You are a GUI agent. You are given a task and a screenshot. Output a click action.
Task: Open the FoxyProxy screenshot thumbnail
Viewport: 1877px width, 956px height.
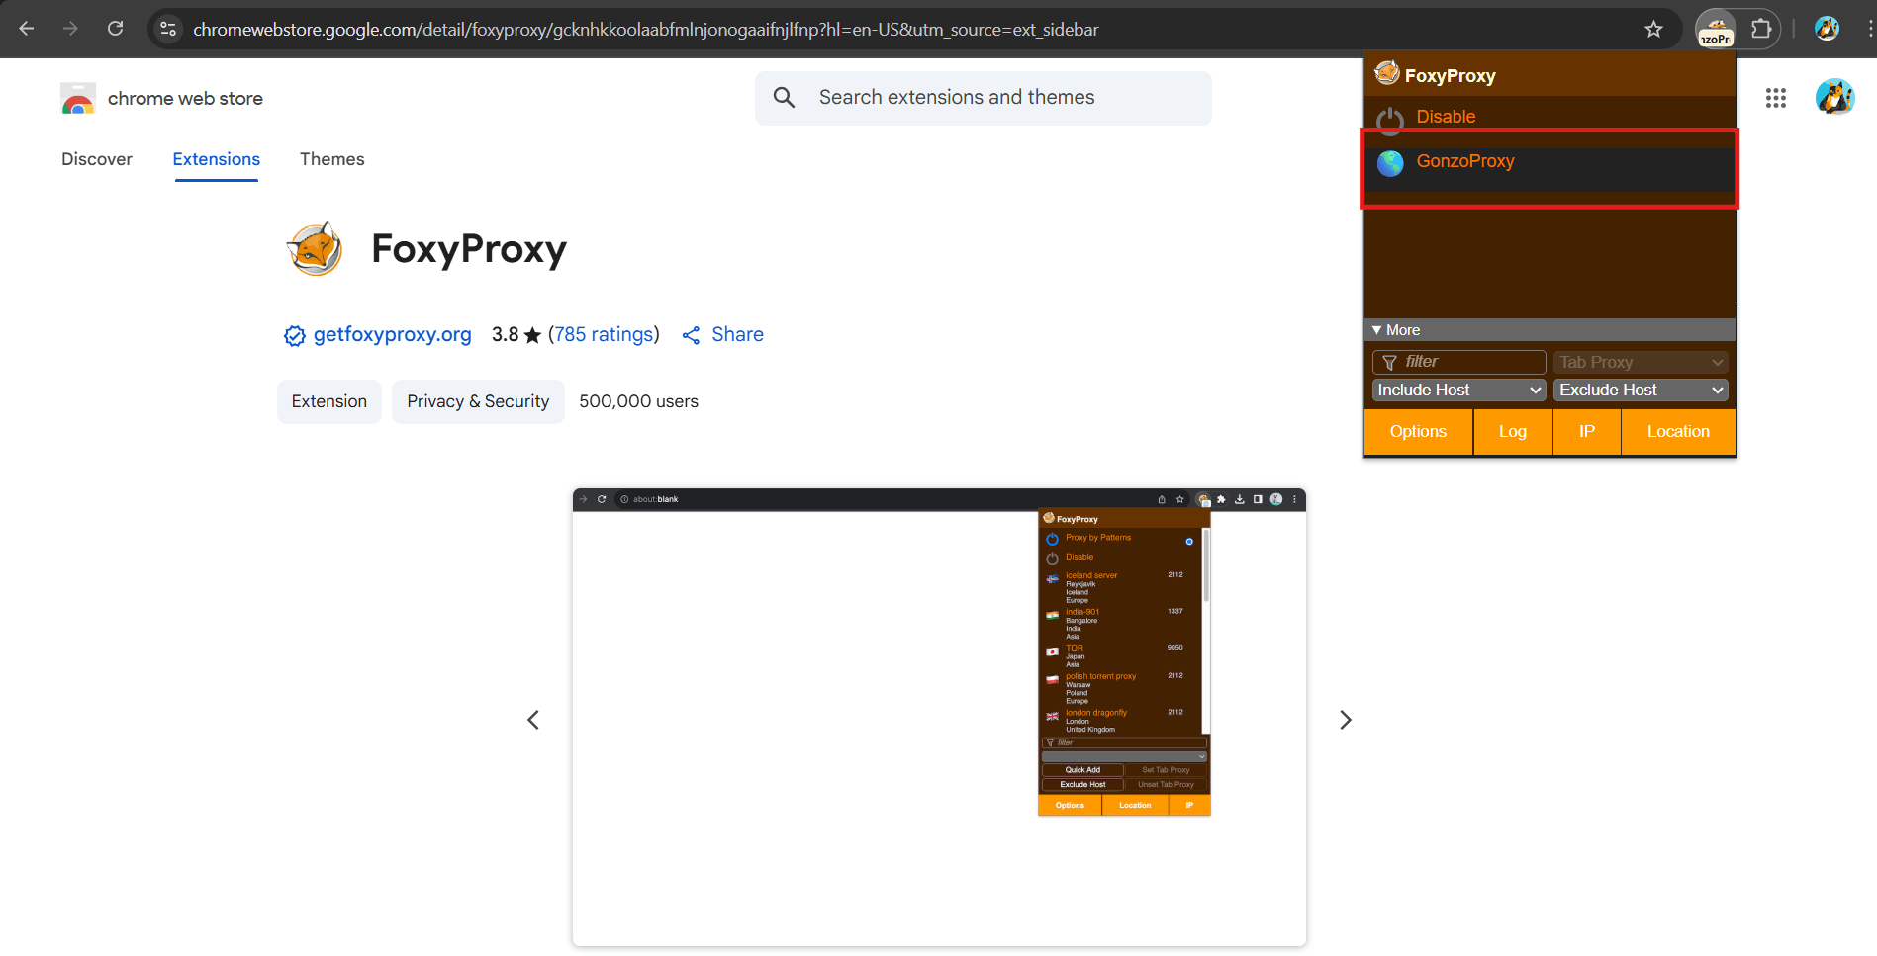coord(939,718)
